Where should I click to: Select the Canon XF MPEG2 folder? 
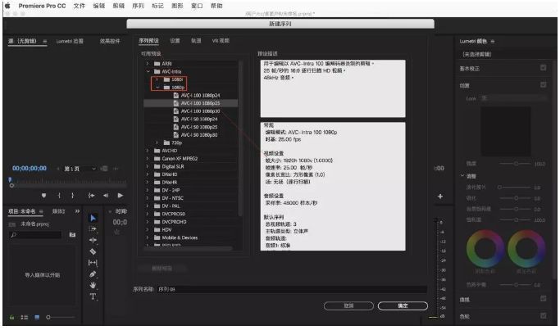(x=180, y=158)
